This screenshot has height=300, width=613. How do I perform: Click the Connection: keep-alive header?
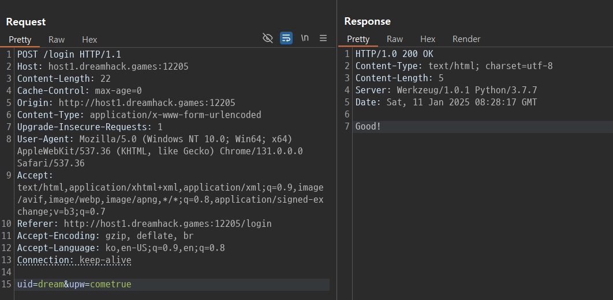pyautogui.click(x=74, y=260)
